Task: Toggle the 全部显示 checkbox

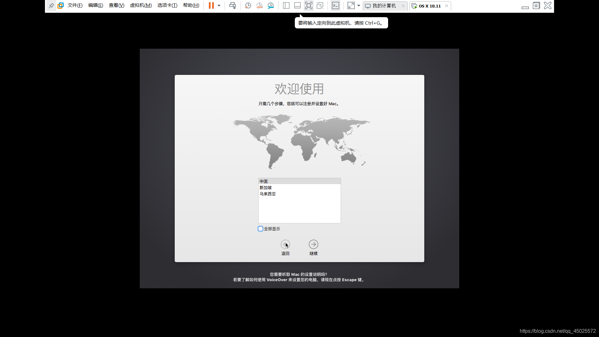Action: [261, 229]
